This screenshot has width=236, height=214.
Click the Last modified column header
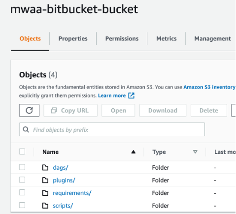click(x=225, y=152)
